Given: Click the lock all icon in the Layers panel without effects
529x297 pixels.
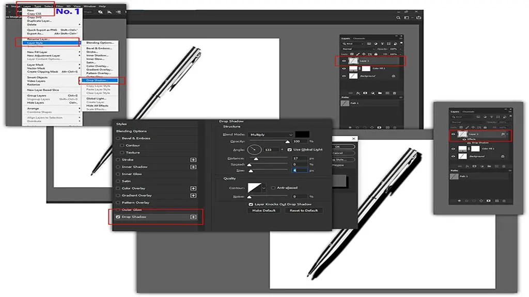Looking at the screenshot, I should 376,54.
